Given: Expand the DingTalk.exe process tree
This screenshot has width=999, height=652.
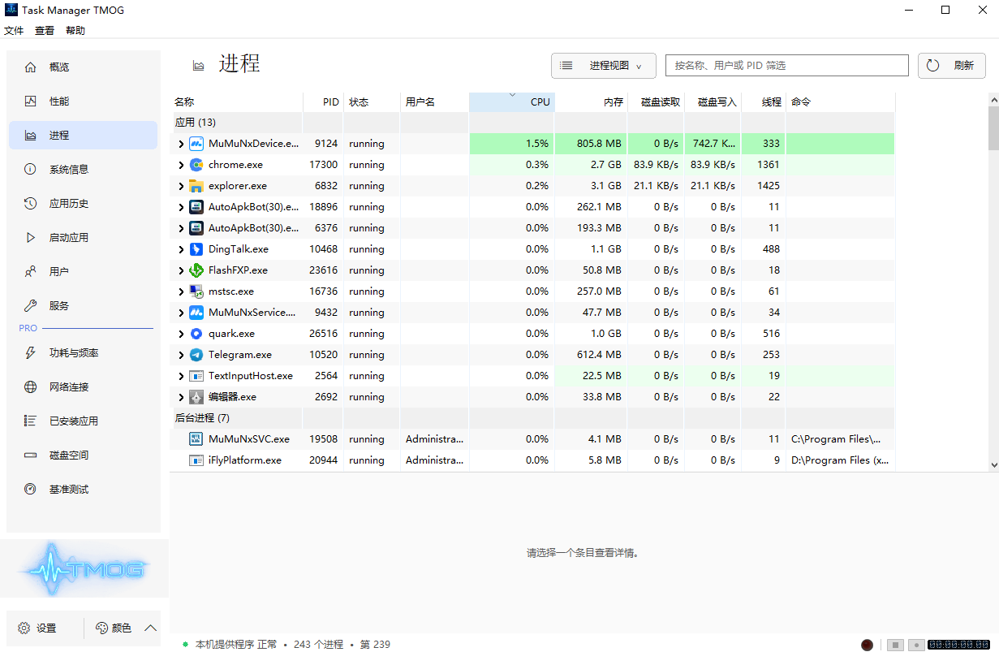Looking at the screenshot, I should (181, 249).
